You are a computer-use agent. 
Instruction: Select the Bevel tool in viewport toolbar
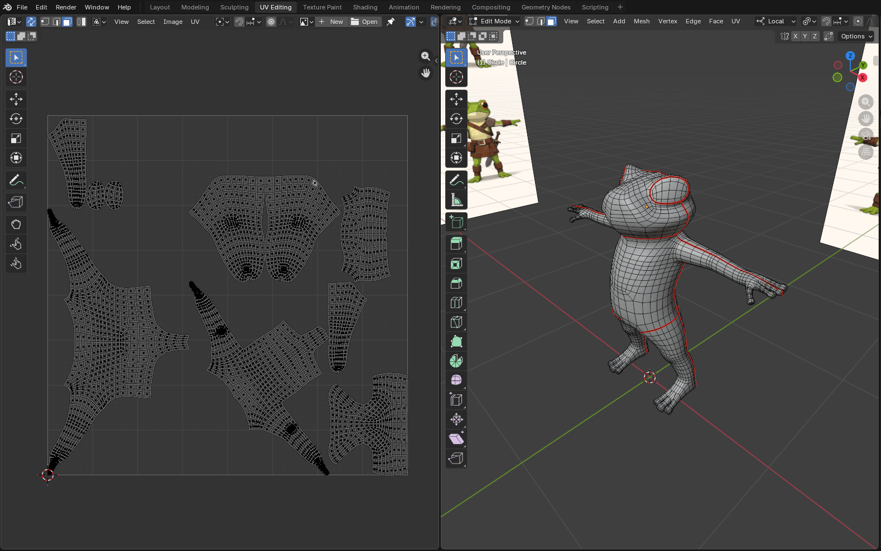point(456,283)
